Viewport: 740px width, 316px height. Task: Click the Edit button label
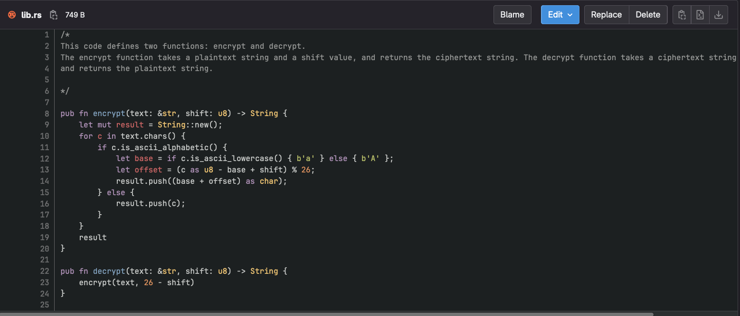click(556, 15)
